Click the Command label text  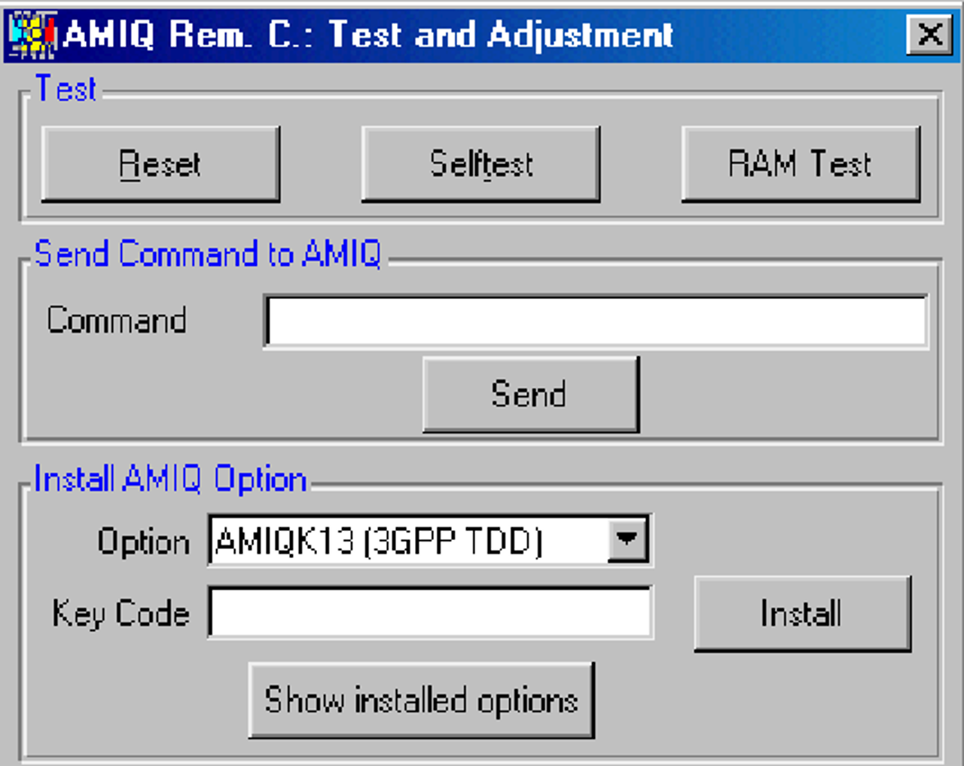117,320
